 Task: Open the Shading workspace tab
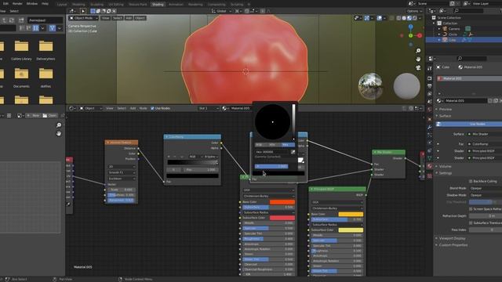coord(158,5)
